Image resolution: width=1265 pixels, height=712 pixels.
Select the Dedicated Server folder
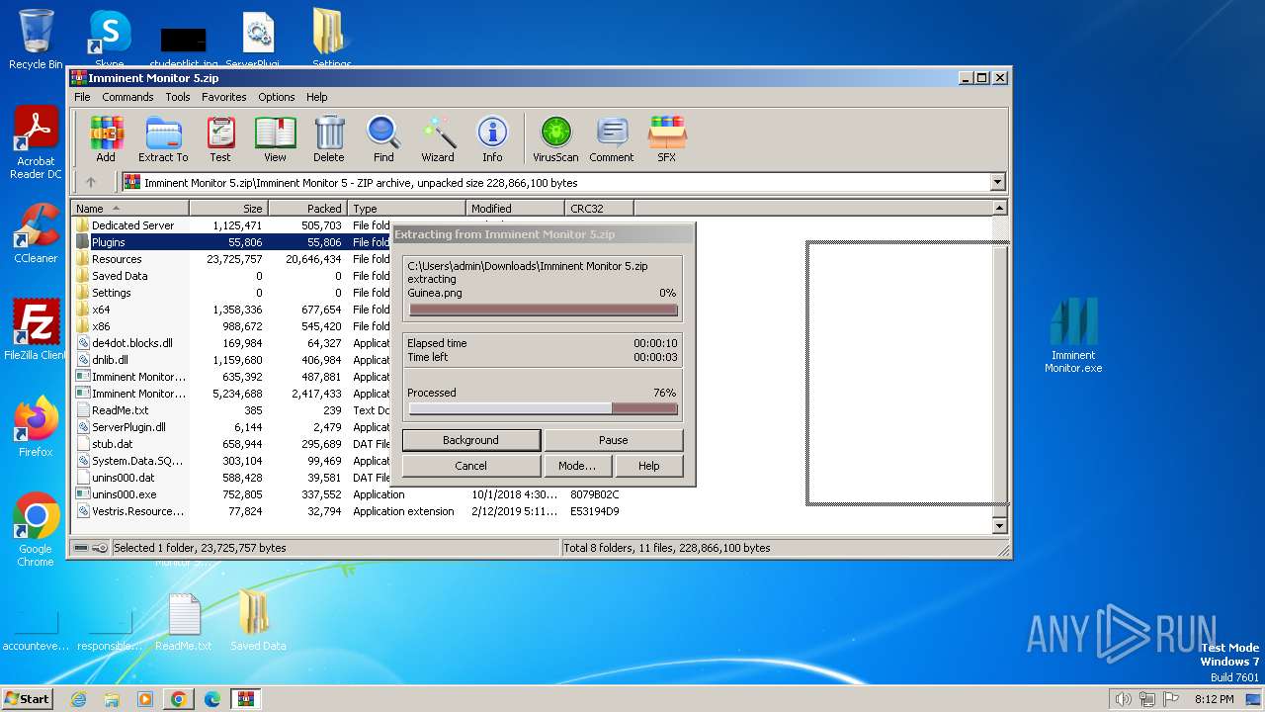tap(132, 225)
